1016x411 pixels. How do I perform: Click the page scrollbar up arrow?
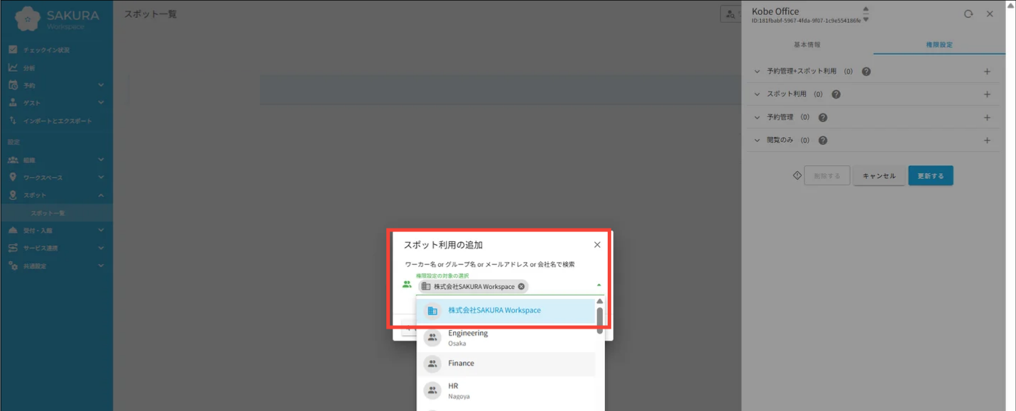[x=1011, y=5]
